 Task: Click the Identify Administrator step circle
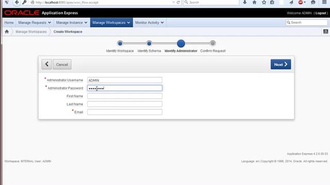(x=181, y=43)
